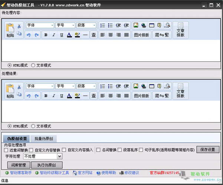Enable the 近意词替换 checkbox

[6, 150]
